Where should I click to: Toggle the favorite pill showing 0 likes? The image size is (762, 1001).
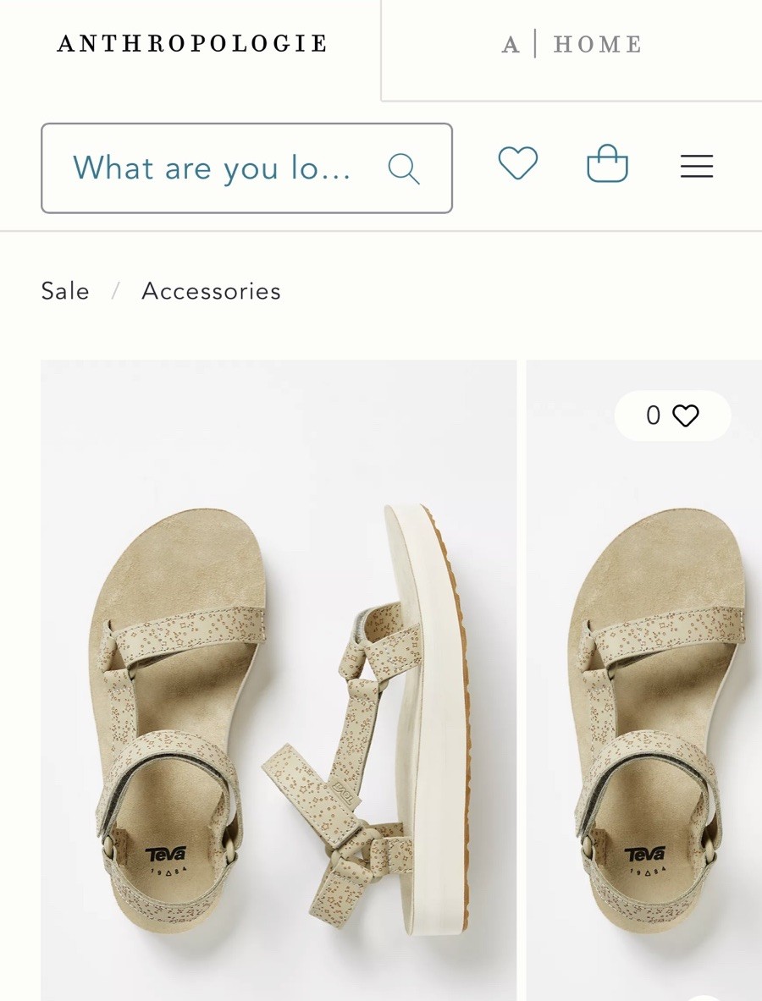[x=672, y=415]
